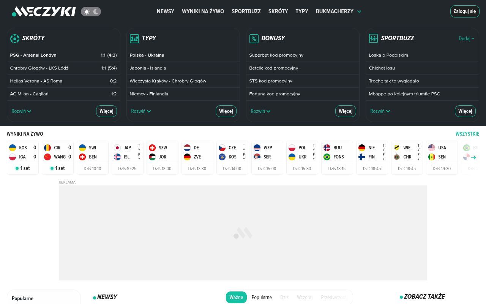Expand the Sportbuzz list with Rozwiń
This screenshot has width=486, height=304.
click(380, 111)
